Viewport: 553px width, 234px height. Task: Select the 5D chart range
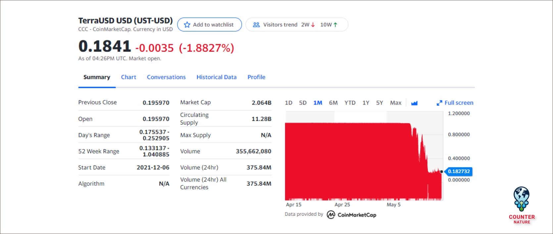coord(303,103)
